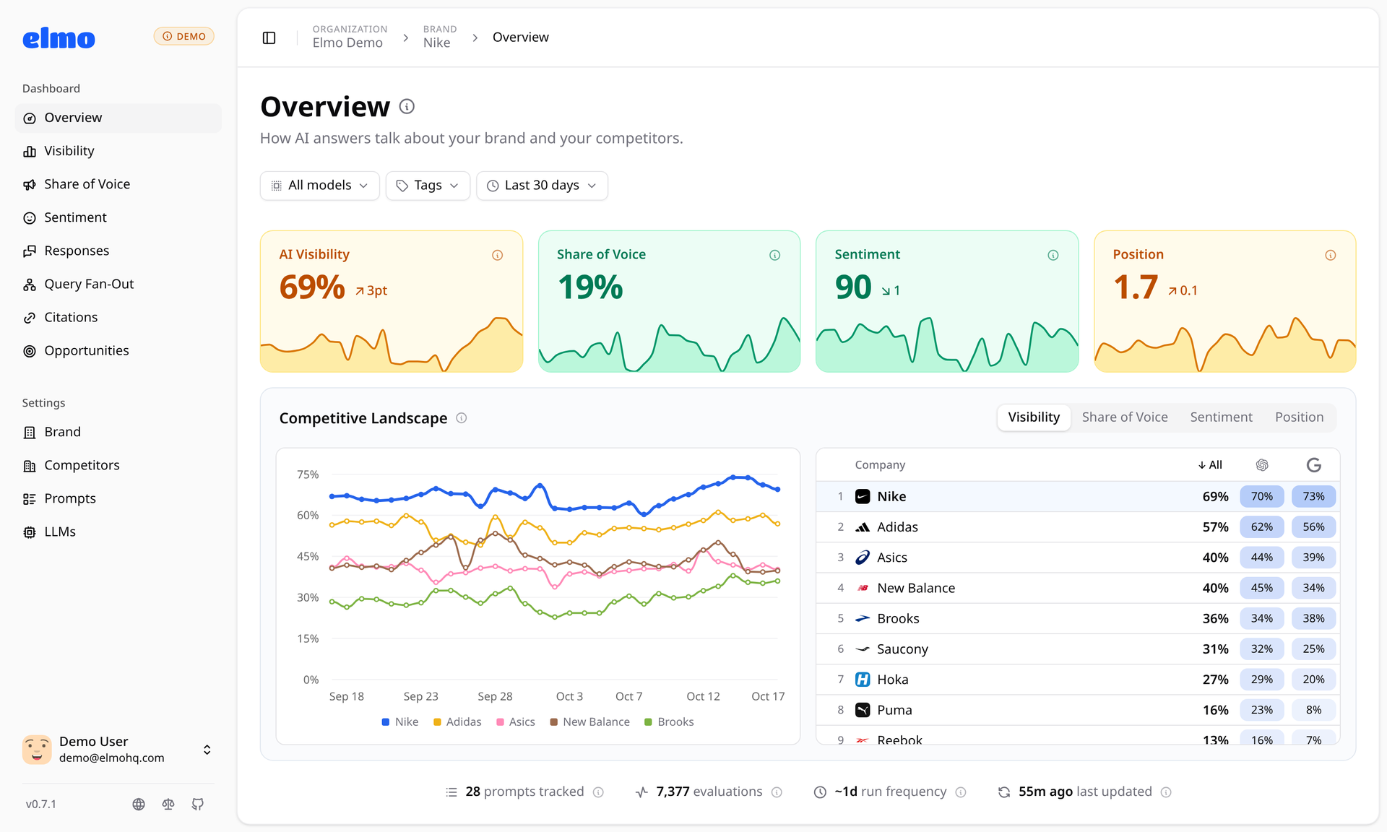Open Prompts settings in sidebar

coord(118,499)
